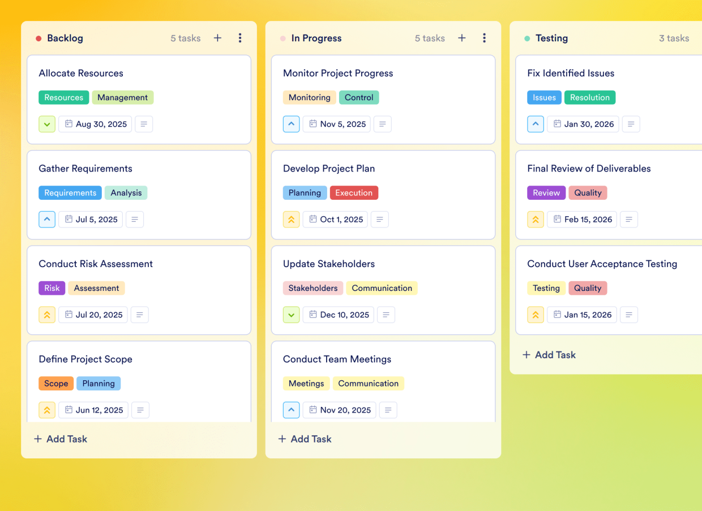Click the description icon on Fix Identified Issues
Viewport: 702px width, 511px height.
point(631,124)
